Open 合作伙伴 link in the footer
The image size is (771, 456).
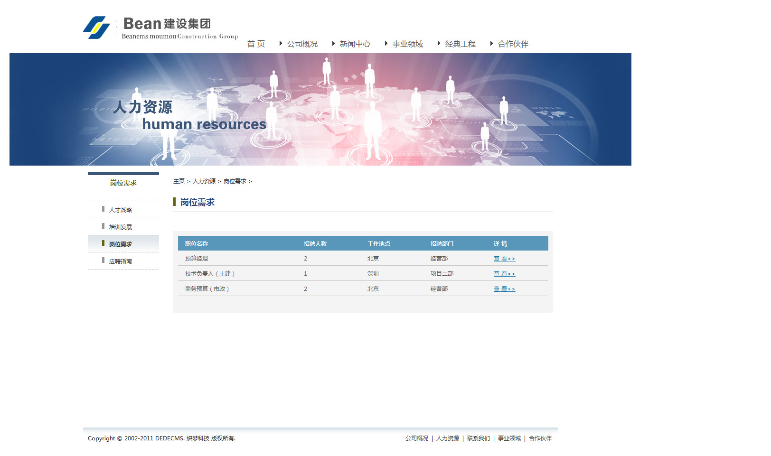pos(540,438)
